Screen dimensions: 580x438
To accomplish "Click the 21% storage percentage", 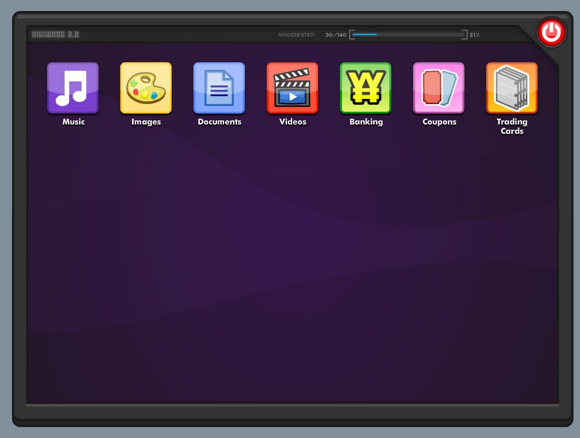I will coord(475,35).
